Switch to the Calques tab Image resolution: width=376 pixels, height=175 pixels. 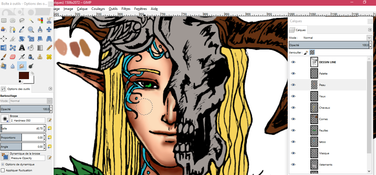[x=298, y=30]
